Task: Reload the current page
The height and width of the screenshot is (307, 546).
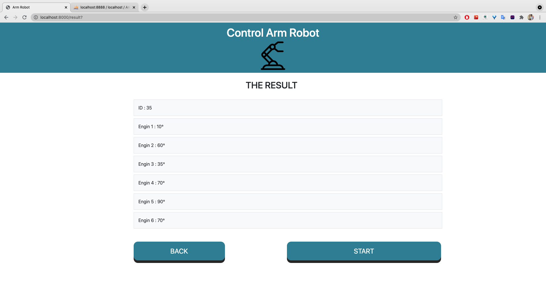Action: pyautogui.click(x=25, y=17)
